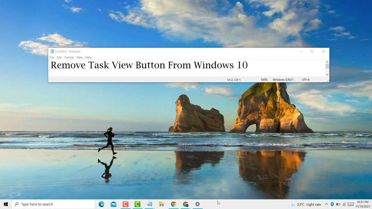The image size is (372, 209).
Task: Open the Notepad File menu
Action: click(x=52, y=57)
